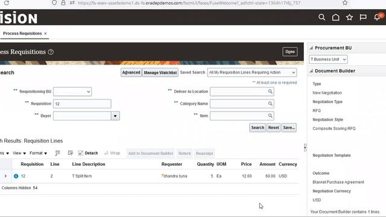Open the Actions menu in table toolbar
The height and width of the screenshot is (217, 386).
(x=4, y=153)
